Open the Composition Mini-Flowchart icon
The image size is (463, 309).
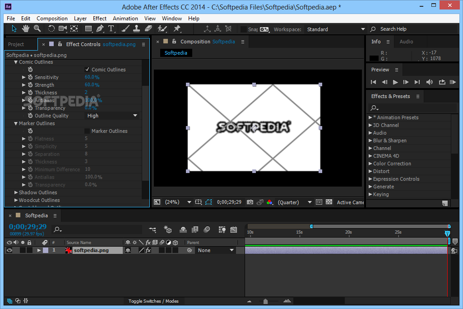(153, 229)
